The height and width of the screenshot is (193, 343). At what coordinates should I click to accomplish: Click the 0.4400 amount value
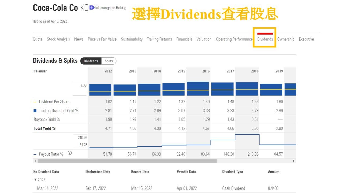(273, 188)
